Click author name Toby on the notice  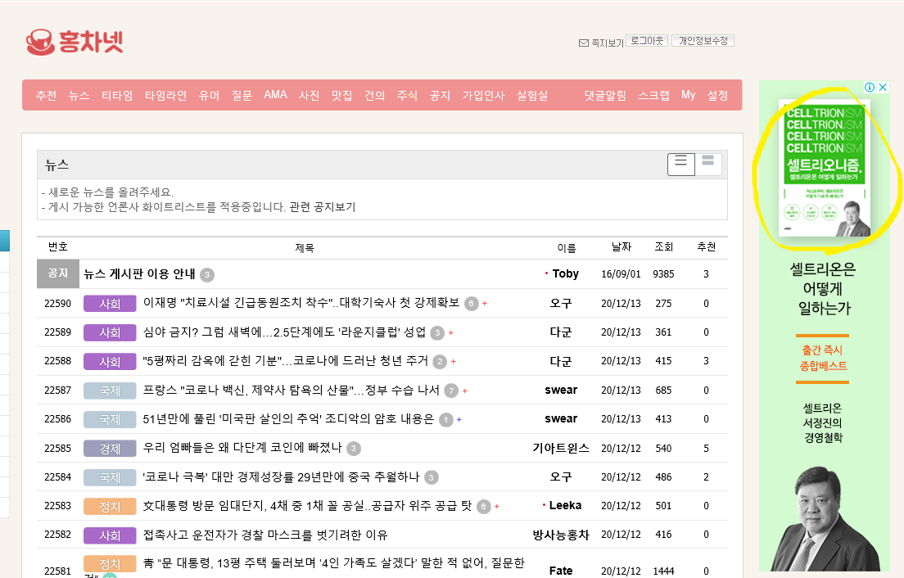pos(565,273)
